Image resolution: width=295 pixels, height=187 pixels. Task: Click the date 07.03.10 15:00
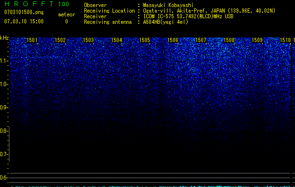point(24,22)
